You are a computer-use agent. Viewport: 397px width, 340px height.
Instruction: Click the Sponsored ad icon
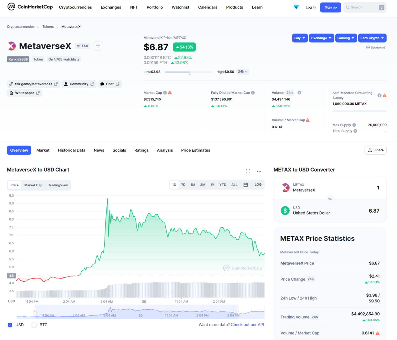pyautogui.click(x=368, y=48)
